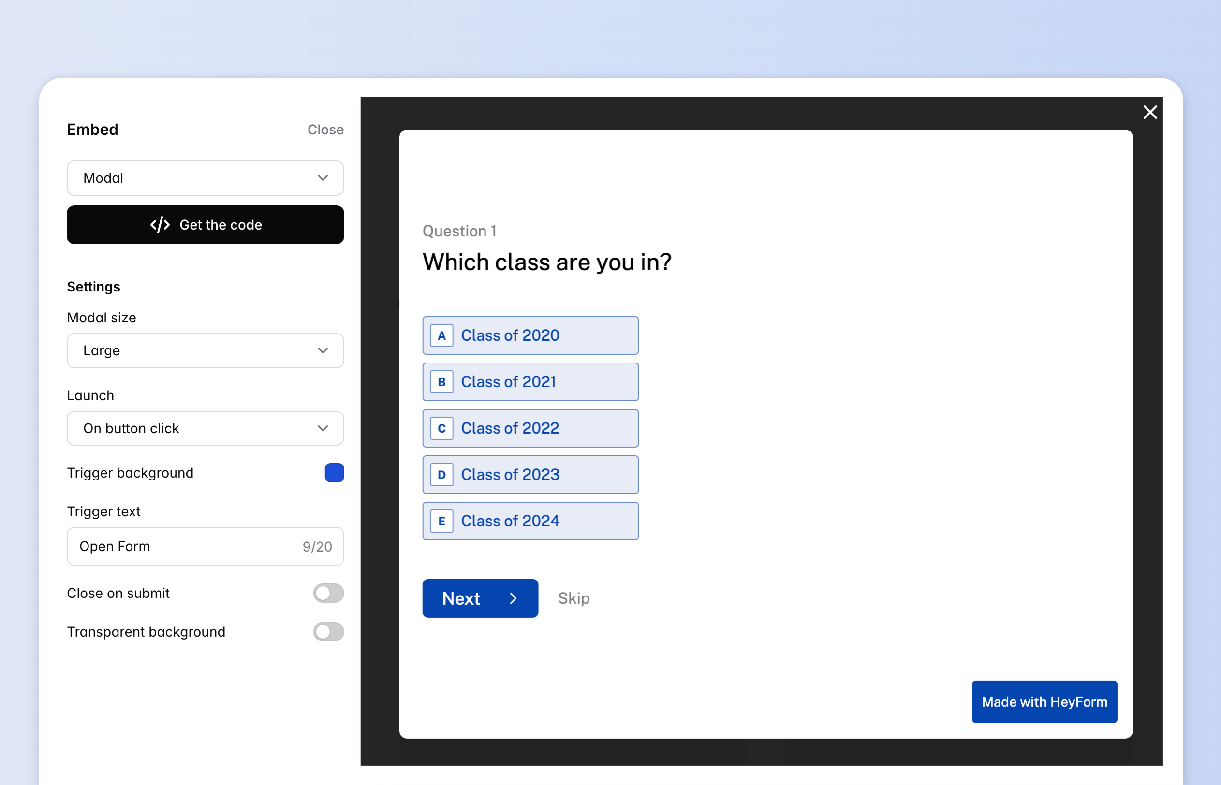The image size is (1221, 785).
Task: Click the arrow icon in Next button
Action: (x=514, y=598)
